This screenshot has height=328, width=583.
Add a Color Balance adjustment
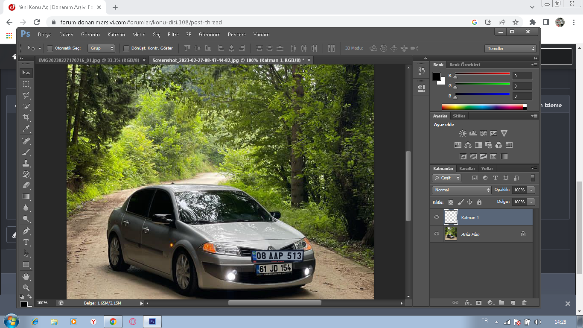coord(468,145)
